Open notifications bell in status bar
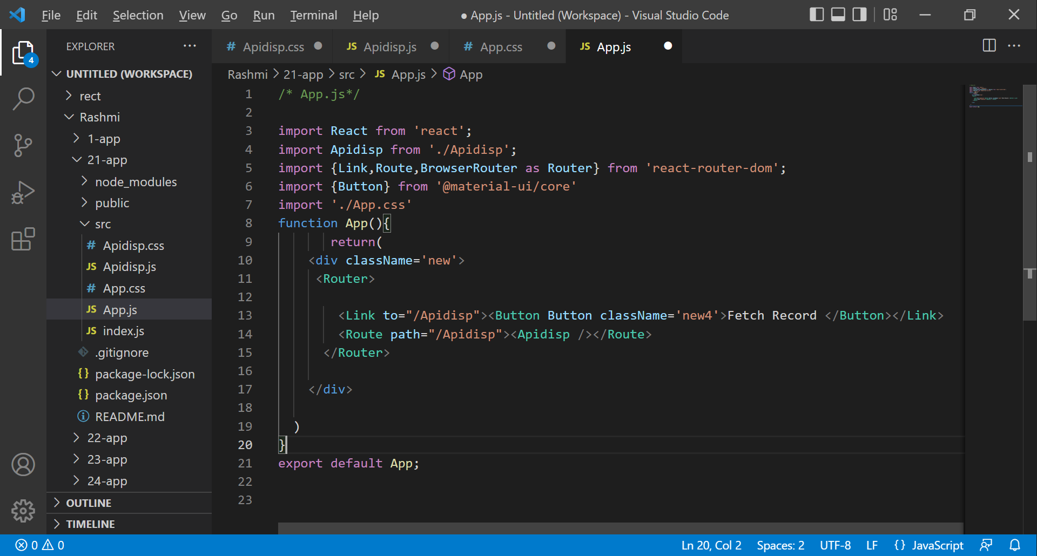Screen dimensions: 1037x556 [1015, 545]
